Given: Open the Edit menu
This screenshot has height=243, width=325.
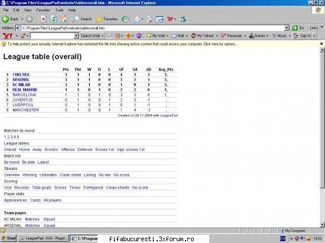Looking at the screenshot, I should 16,10.
